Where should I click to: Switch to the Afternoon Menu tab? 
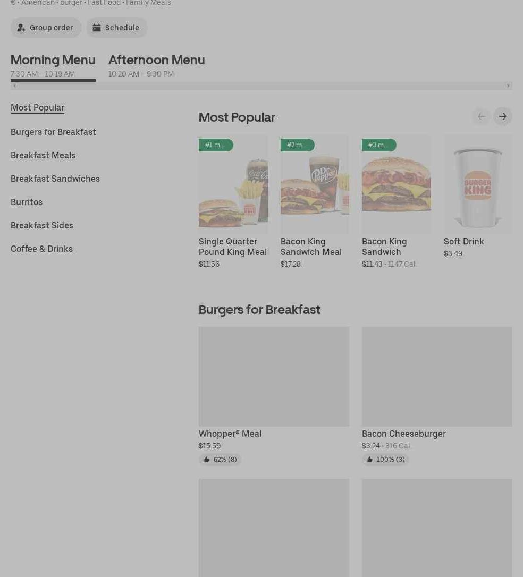pyautogui.click(x=156, y=66)
